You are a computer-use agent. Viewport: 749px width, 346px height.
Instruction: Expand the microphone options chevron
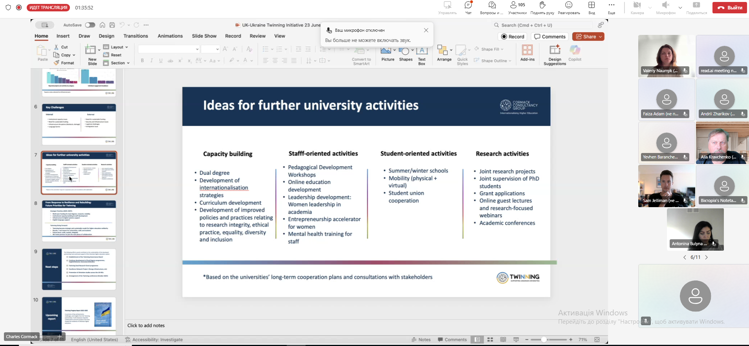click(x=680, y=7)
